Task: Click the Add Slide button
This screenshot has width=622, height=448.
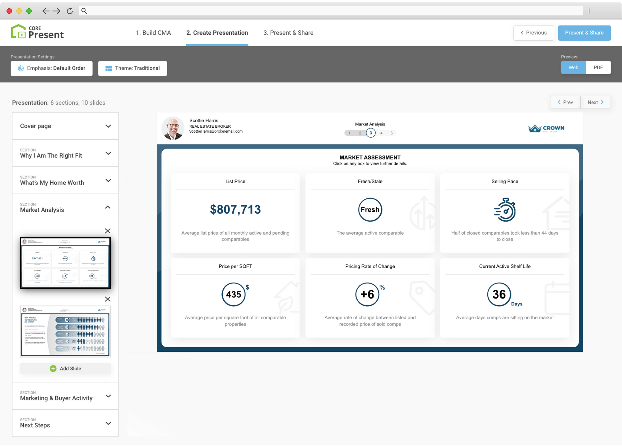Action: pos(65,368)
